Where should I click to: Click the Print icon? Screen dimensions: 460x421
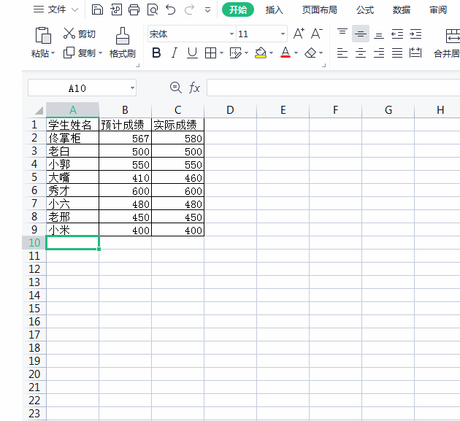point(134,9)
